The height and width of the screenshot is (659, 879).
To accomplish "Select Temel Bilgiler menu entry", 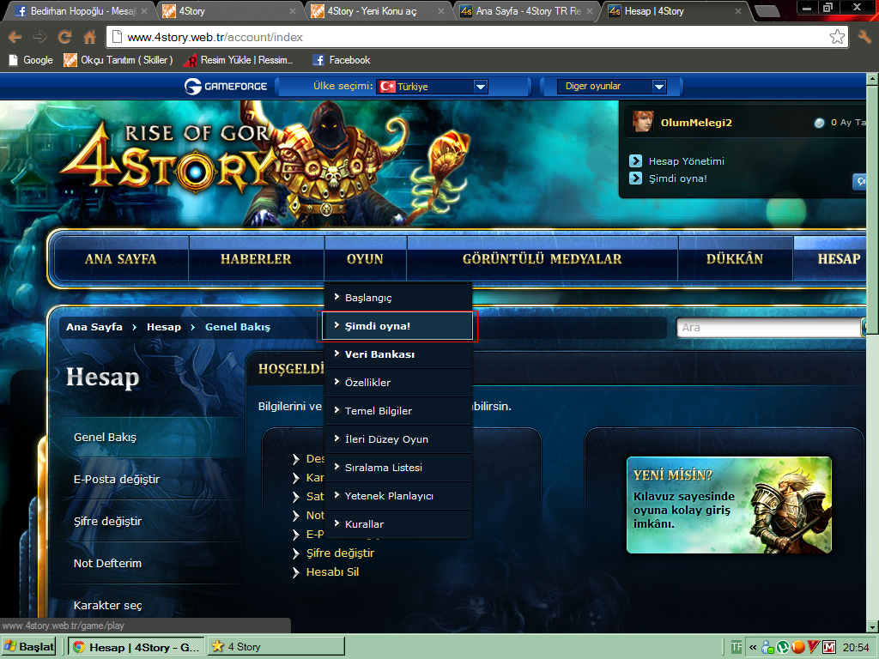I will pos(398,411).
